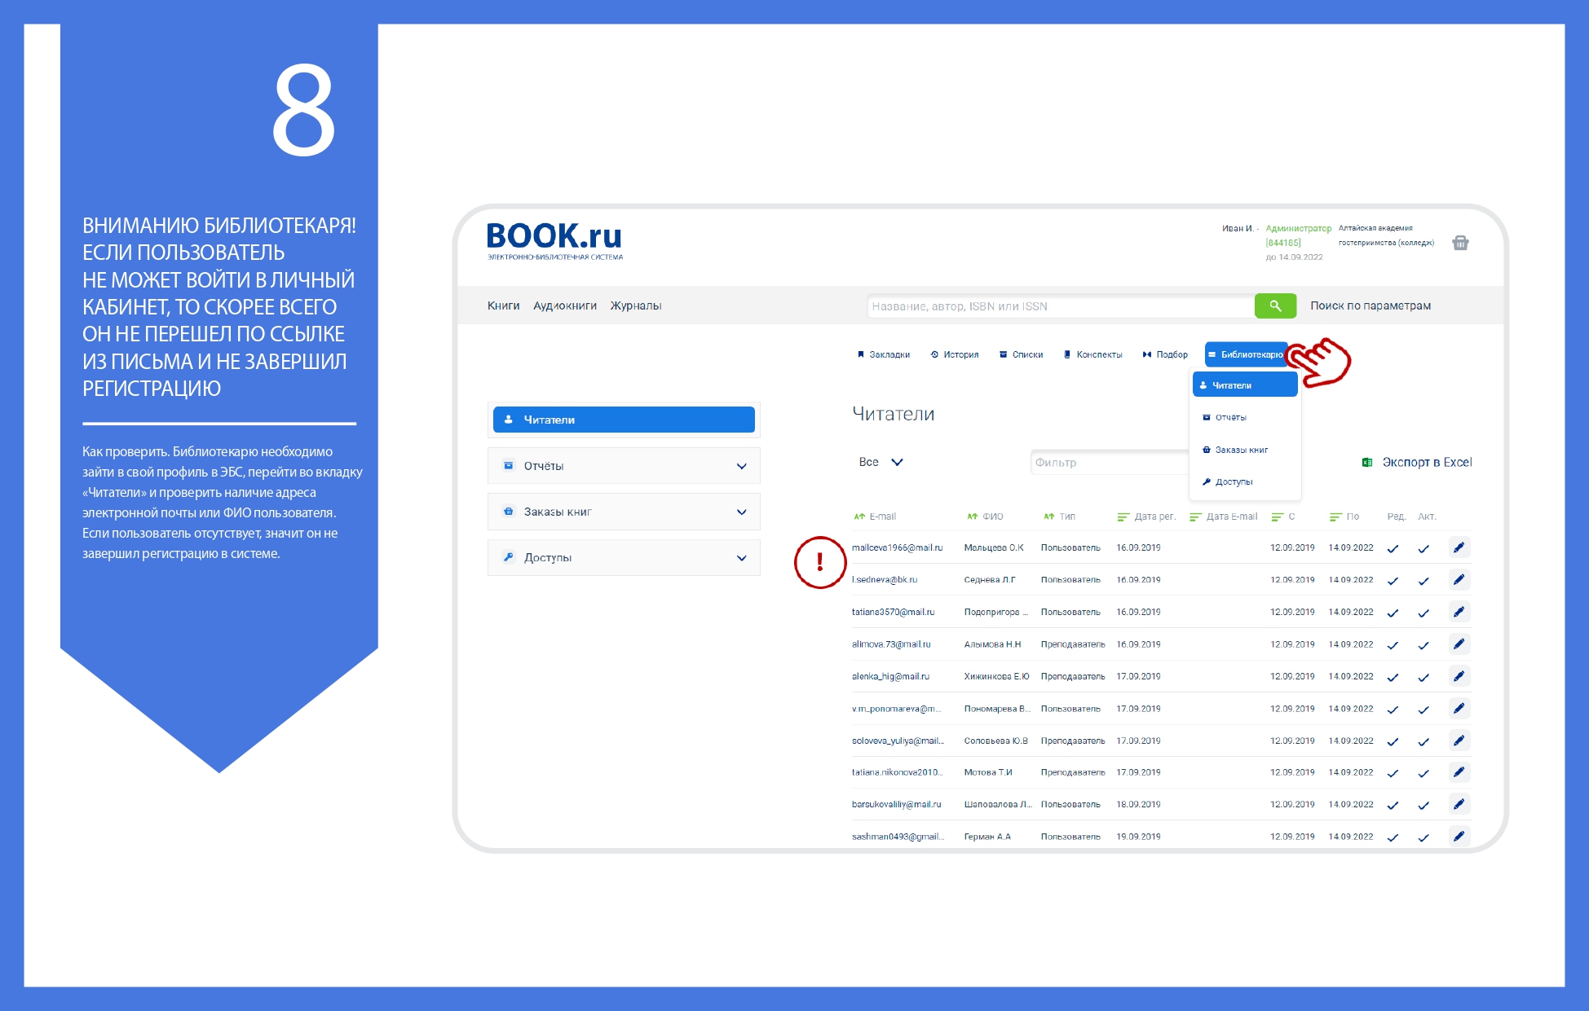1589x1011 pixels.
Task: Select Заказы книг in Библиотекарю dropdown menu
Action: click(x=1241, y=450)
